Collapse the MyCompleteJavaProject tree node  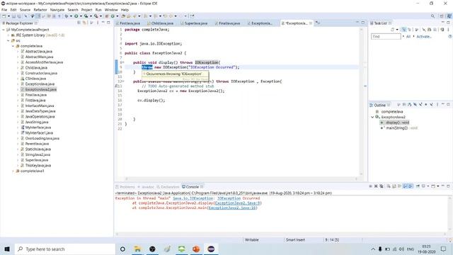point(4,30)
